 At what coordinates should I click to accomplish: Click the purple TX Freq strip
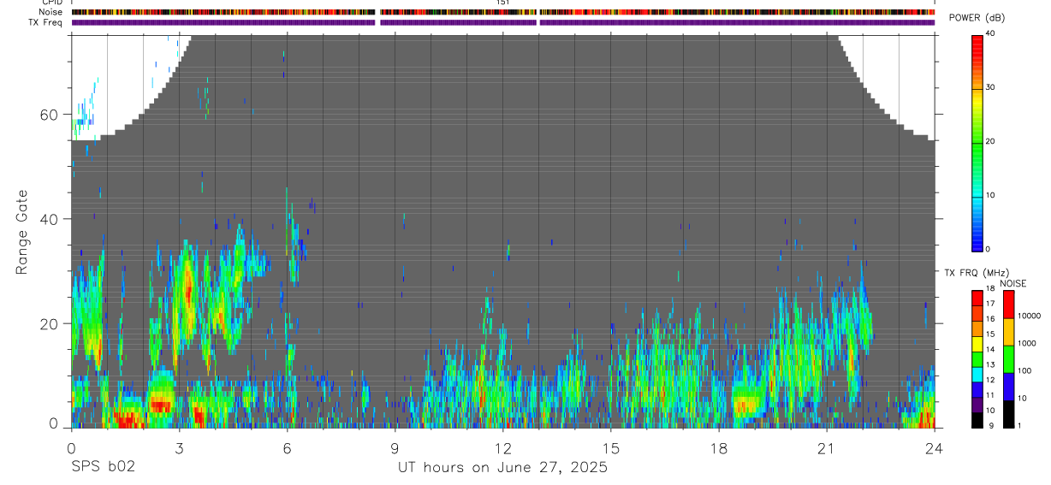503,22
